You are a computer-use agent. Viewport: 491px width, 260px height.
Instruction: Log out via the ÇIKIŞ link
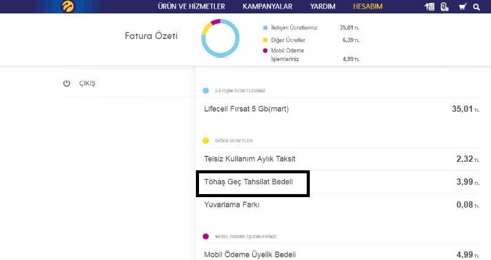click(x=87, y=83)
